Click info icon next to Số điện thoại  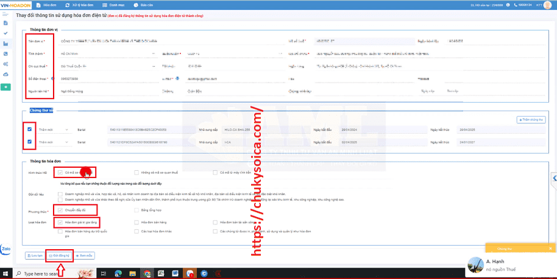[52, 78]
